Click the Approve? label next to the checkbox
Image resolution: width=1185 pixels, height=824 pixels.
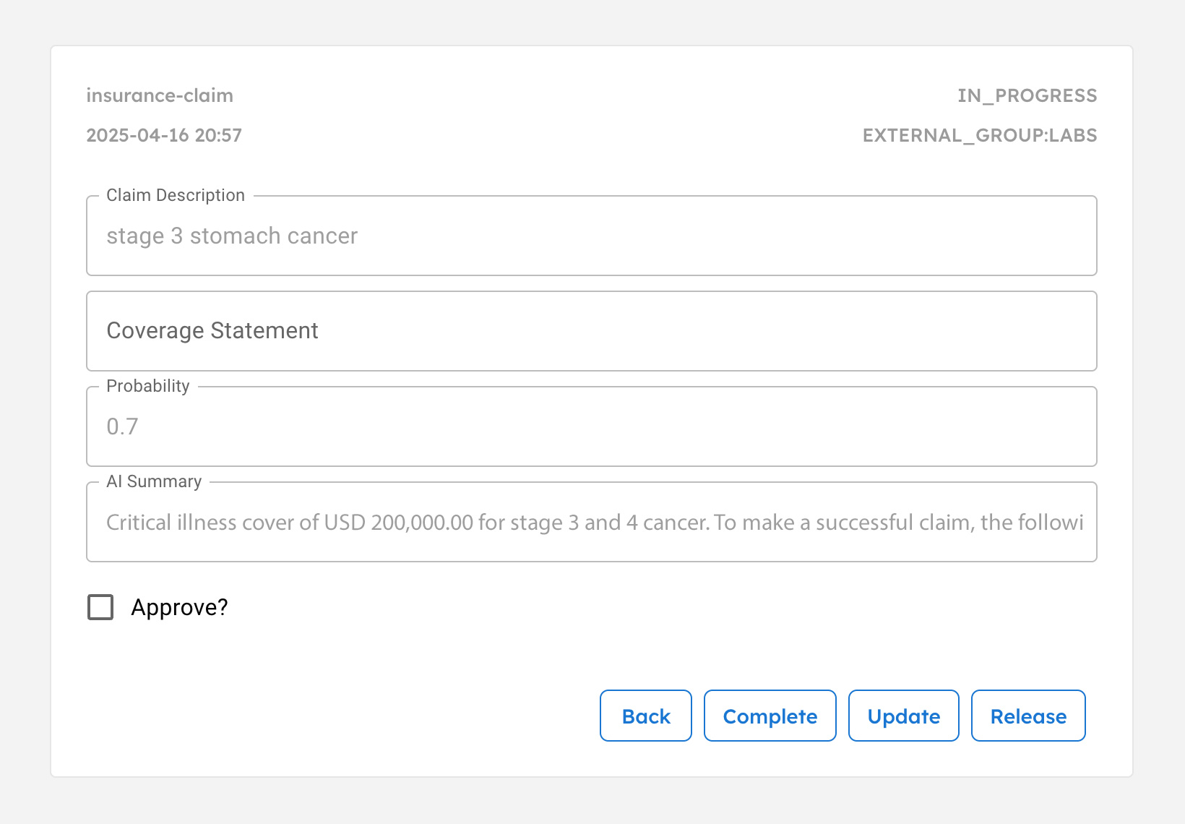(x=179, y=607)
